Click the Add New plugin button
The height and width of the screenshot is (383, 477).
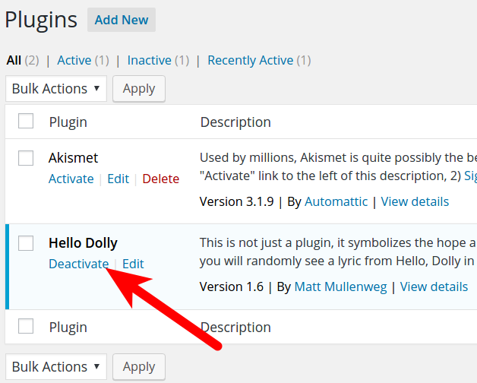(x=122, y=20)
